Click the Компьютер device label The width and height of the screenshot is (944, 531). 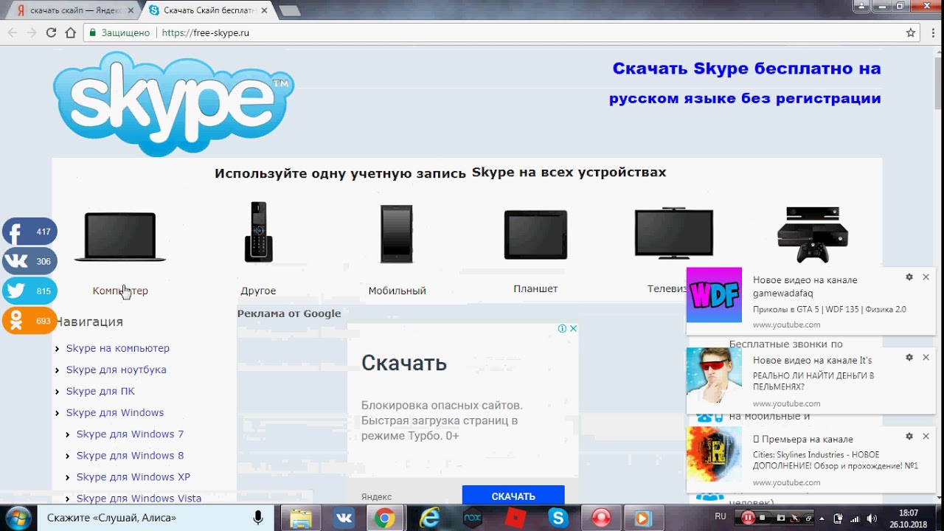click(x=120, y=291)
